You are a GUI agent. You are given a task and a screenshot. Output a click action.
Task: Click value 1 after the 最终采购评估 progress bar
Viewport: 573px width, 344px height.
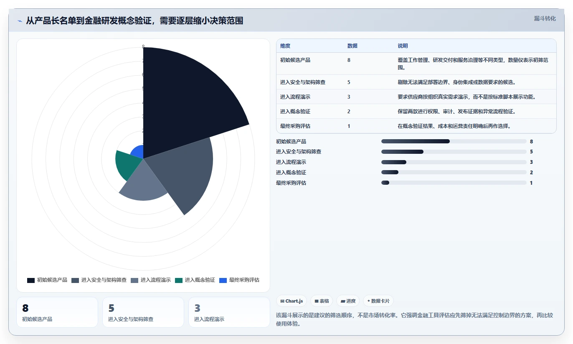(x=532, y=183)
